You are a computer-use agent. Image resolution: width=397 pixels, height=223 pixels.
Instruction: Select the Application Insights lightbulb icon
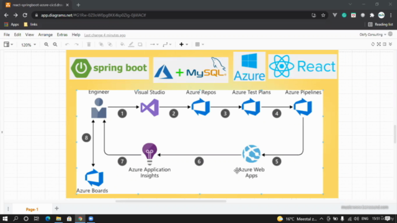[149, 154]
